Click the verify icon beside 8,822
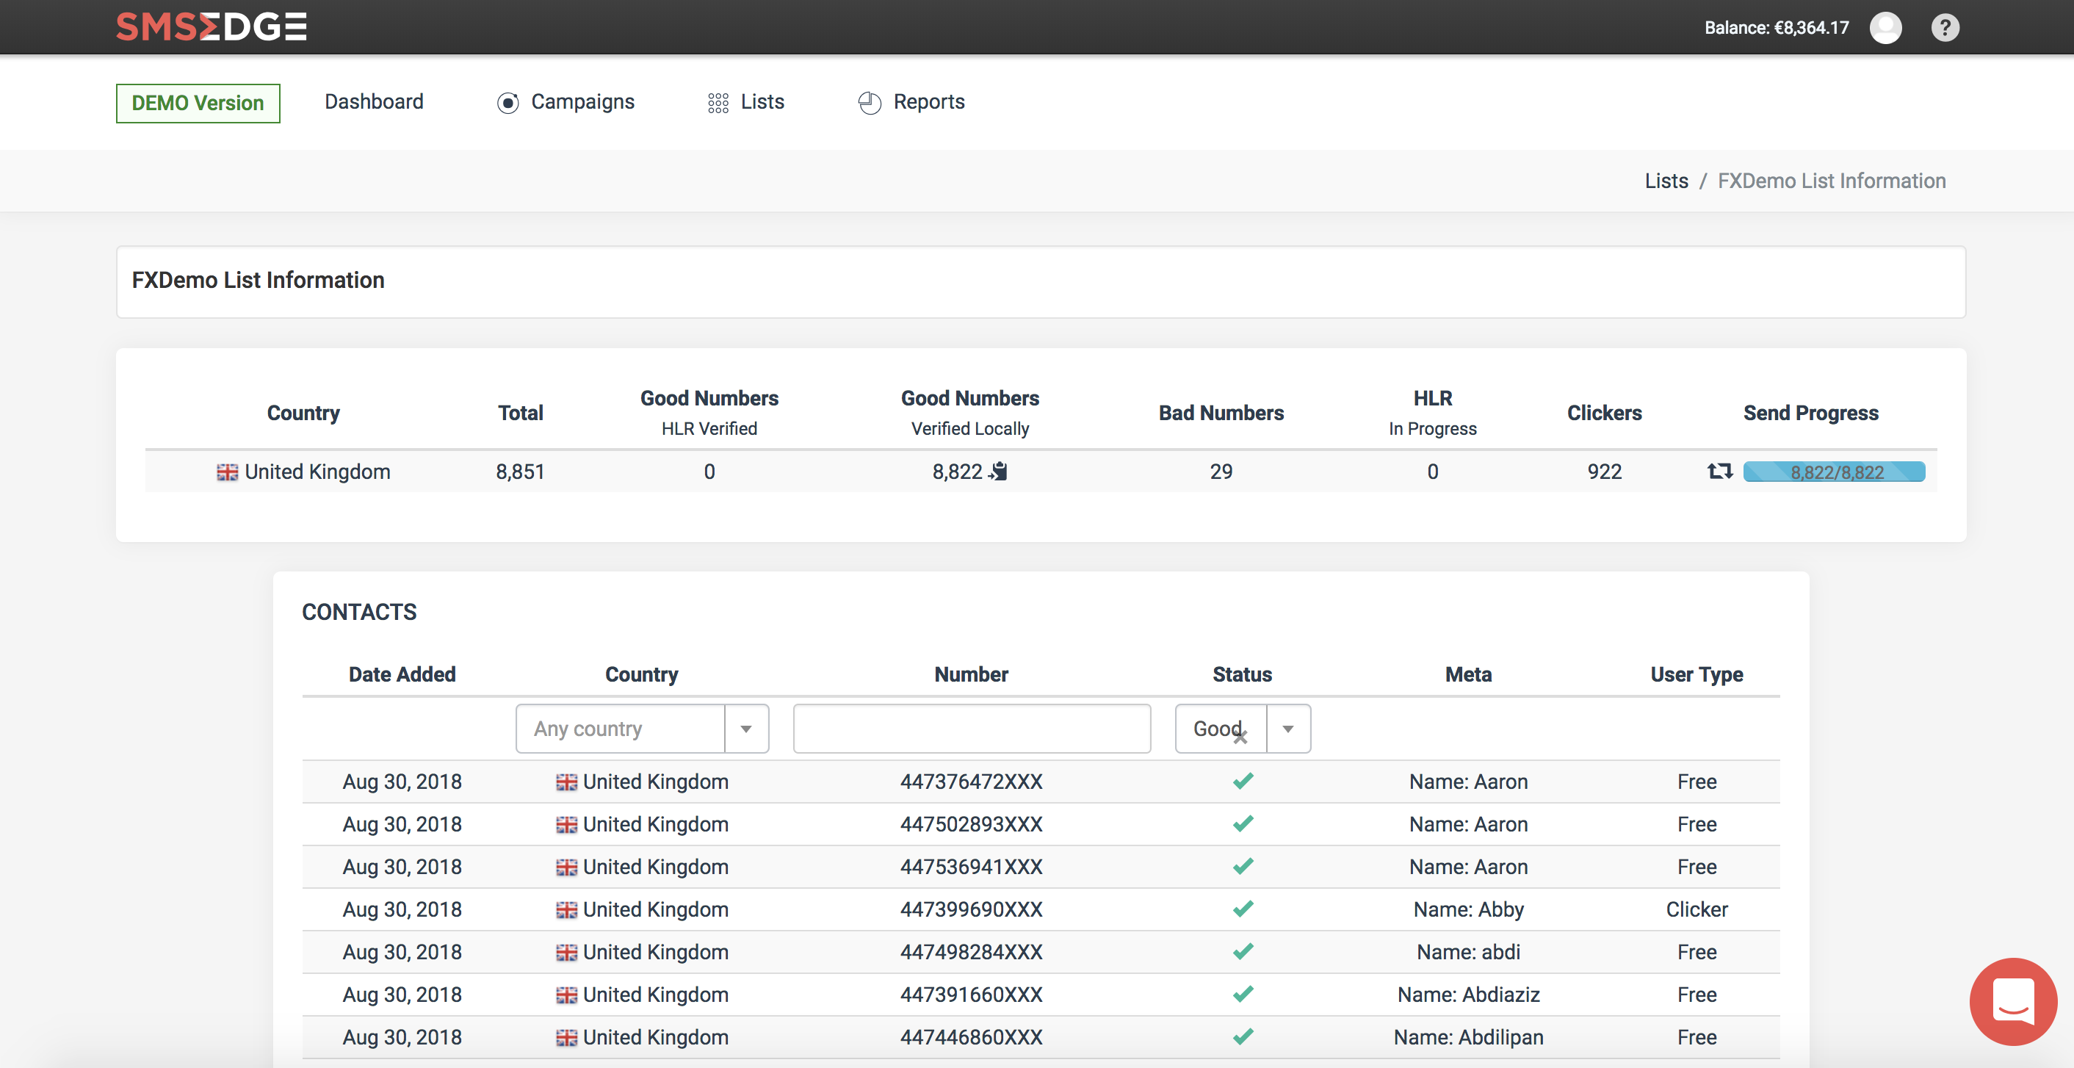 click(999, 471)
